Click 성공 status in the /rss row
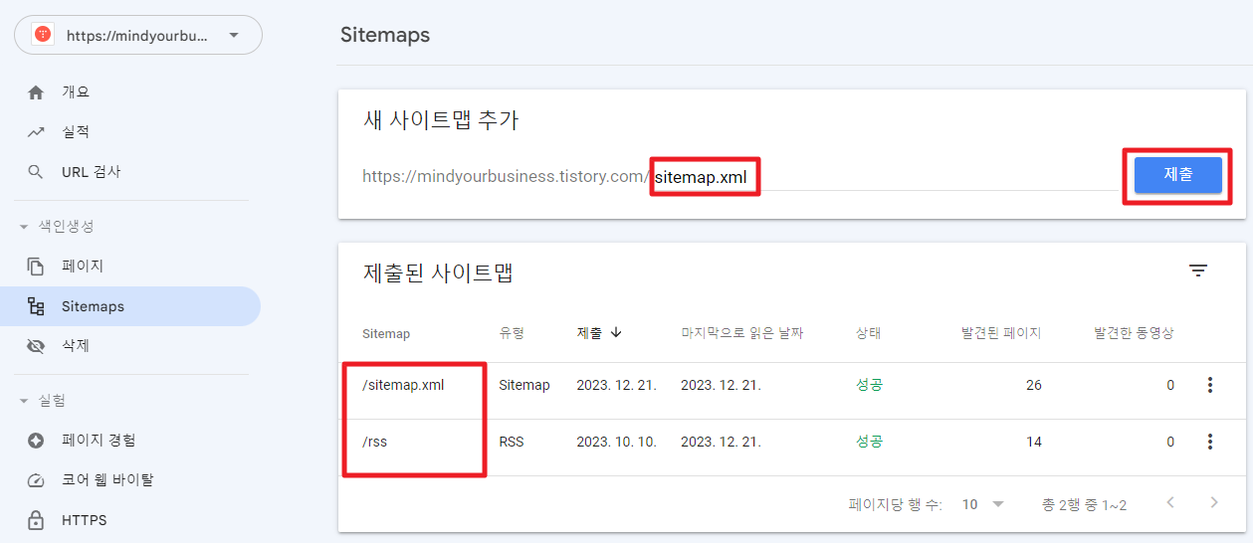 (869, 442)
